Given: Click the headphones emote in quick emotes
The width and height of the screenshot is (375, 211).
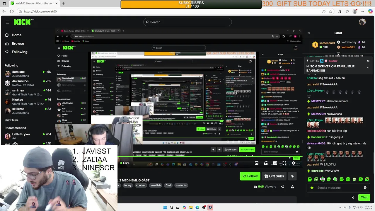Looking at the screenshot, I should coord(323,179).
